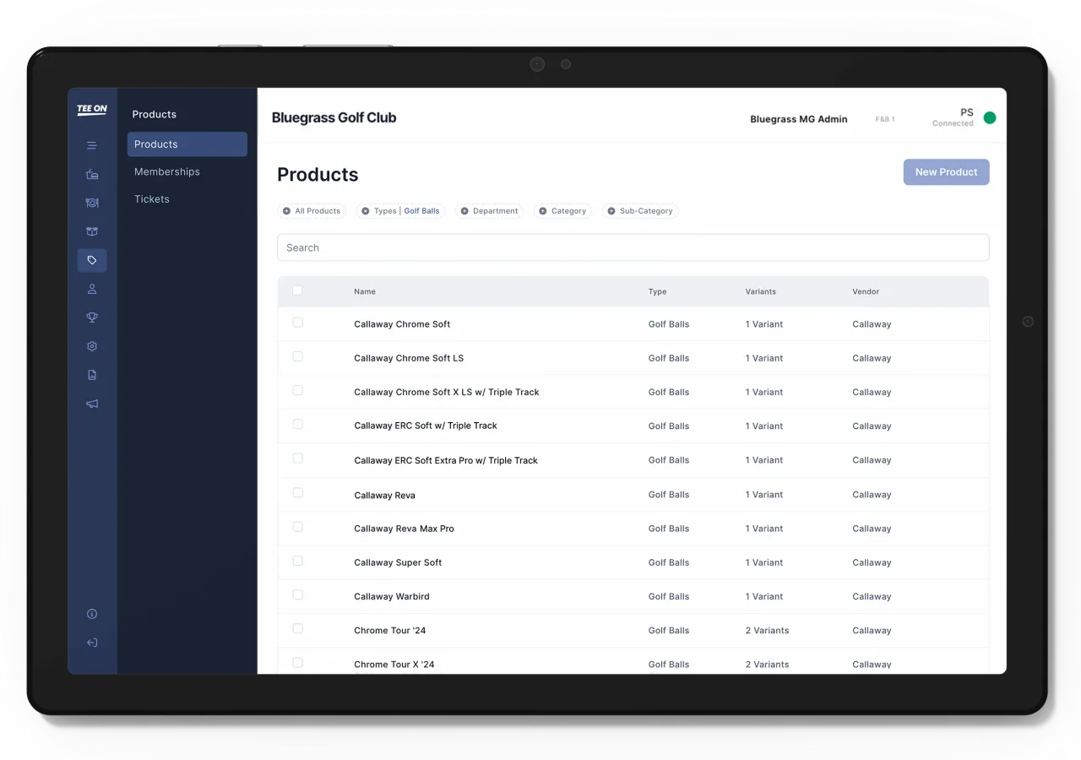Click 2 Variants in Chrome Tour '24 row

click(768, 631)
